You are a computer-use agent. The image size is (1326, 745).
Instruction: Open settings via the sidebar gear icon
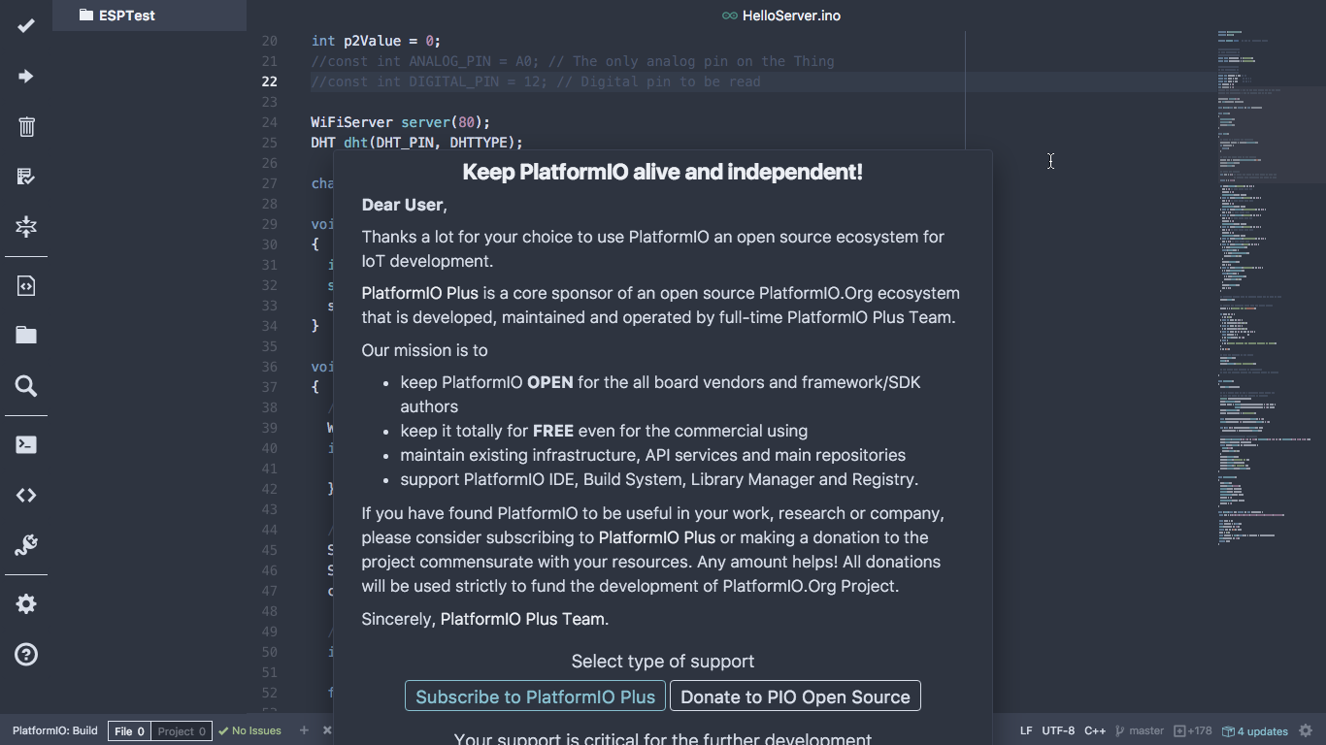click(26, 603)
